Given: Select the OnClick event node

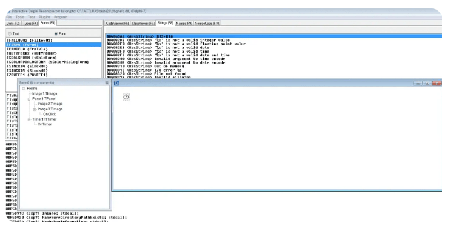Looking at the screenshot, I should 49,114.
